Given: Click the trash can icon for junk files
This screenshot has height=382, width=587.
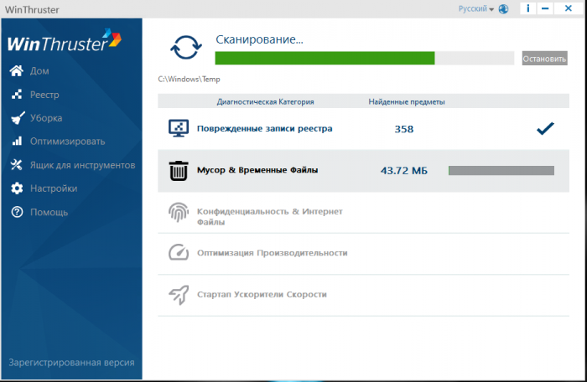Looking at the screenshot, I should 179,171.
